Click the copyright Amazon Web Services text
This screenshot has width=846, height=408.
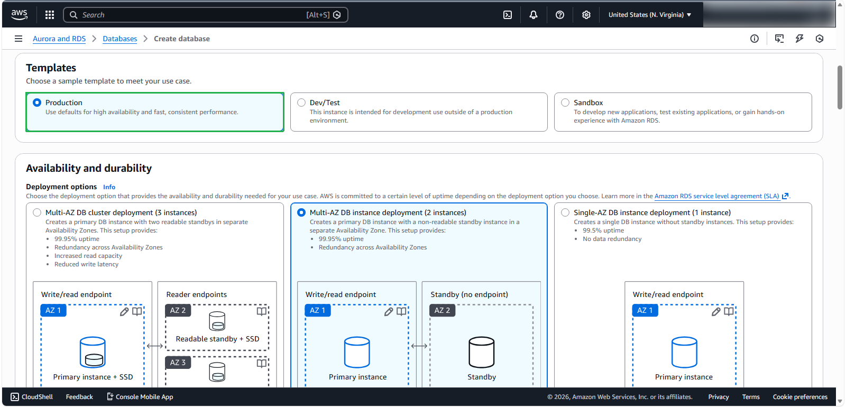pos(620,397)
